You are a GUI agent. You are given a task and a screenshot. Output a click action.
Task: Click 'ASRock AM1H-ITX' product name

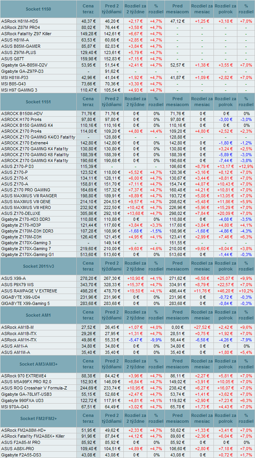pos(19,340)
